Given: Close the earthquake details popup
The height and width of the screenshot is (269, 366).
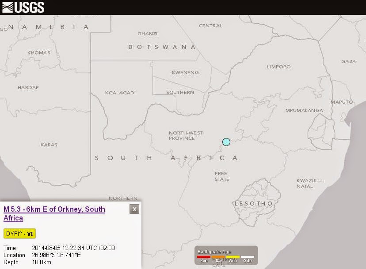Looking at the screenshot, I should click(x=134, y=209).
